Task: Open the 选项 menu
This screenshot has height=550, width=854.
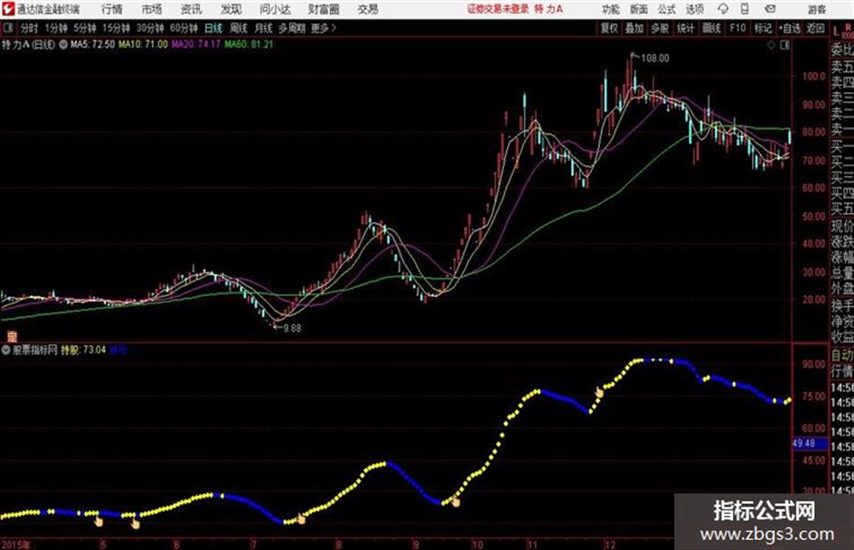Action: coord(695,9)
